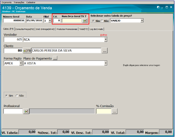The image size is (175, 137).
Task: Click the Num.Orca Geral TV 7 field
Action: 72,21
